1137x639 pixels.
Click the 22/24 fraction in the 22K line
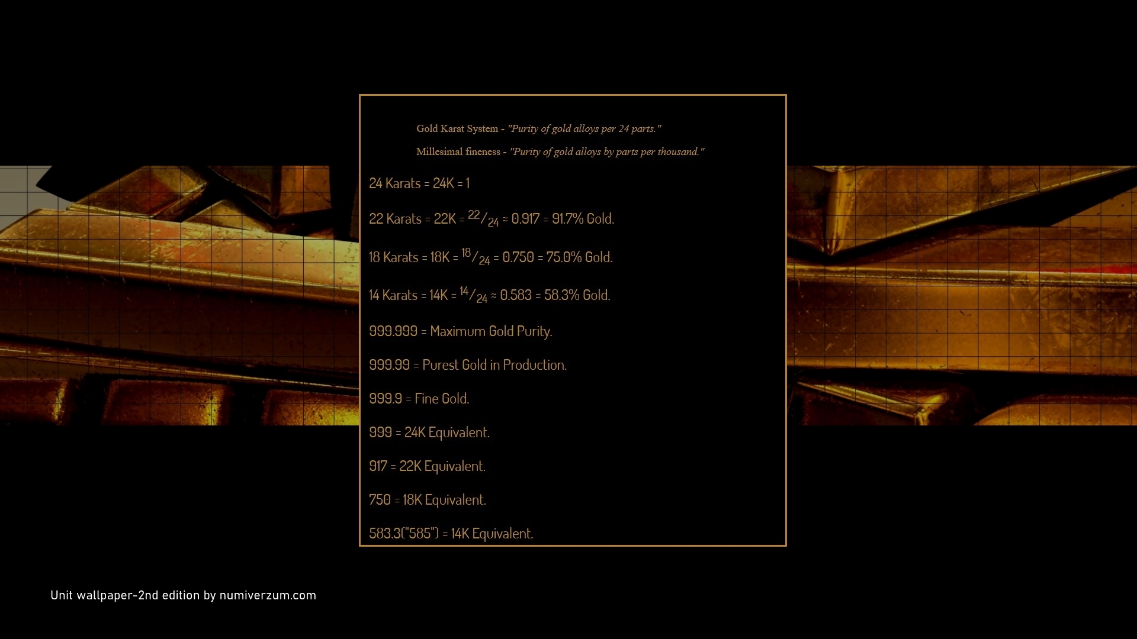coord(483,218)
